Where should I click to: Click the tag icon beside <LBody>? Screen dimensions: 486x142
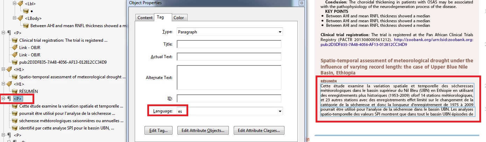click(20, 18)
